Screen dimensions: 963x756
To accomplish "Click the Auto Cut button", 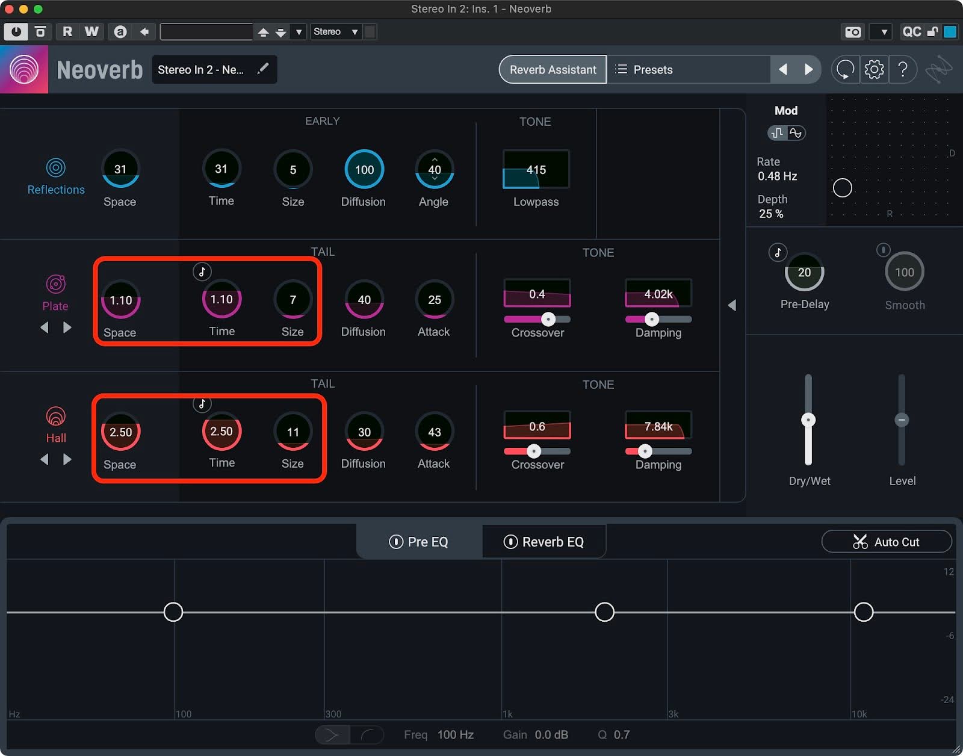I will 886,542.
